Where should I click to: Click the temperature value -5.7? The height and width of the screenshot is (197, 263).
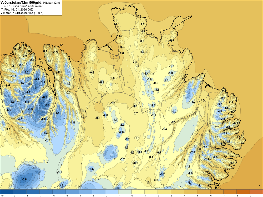pos(162,174)
